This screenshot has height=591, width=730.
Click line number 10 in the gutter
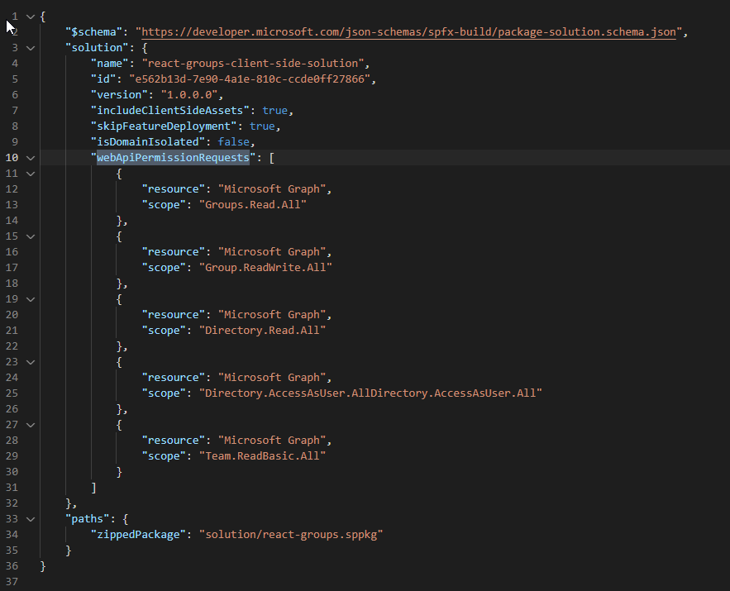[x=12, y=157]
